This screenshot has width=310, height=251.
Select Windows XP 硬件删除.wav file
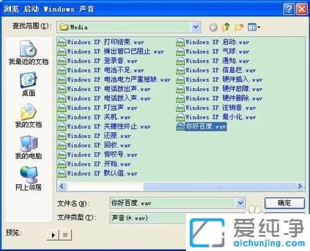[219, 98]
